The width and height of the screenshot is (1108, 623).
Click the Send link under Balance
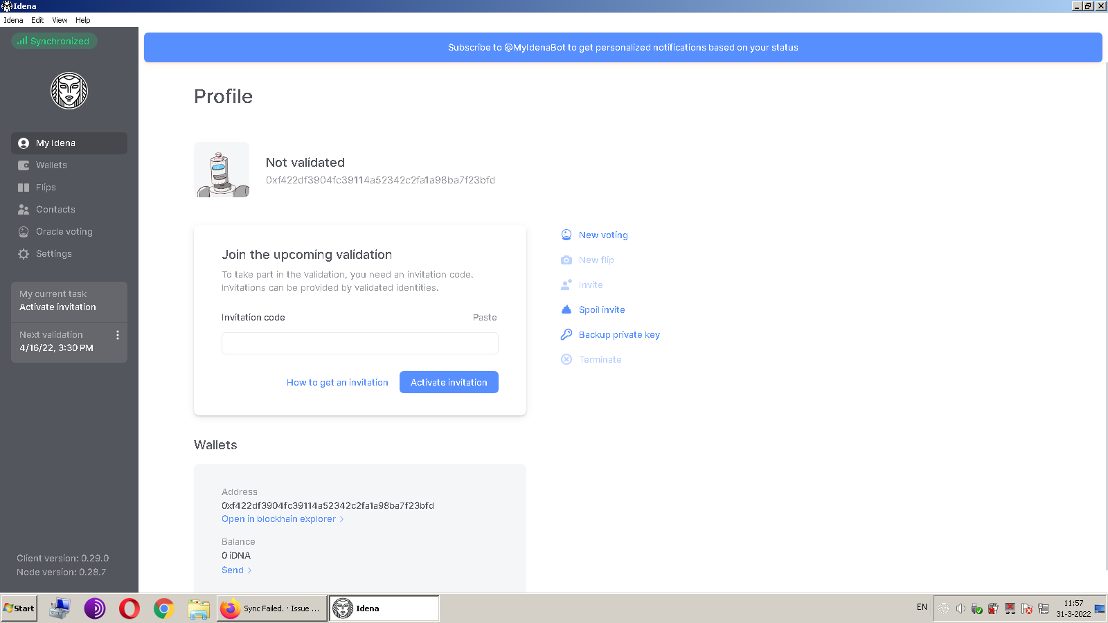pos(237,570)
